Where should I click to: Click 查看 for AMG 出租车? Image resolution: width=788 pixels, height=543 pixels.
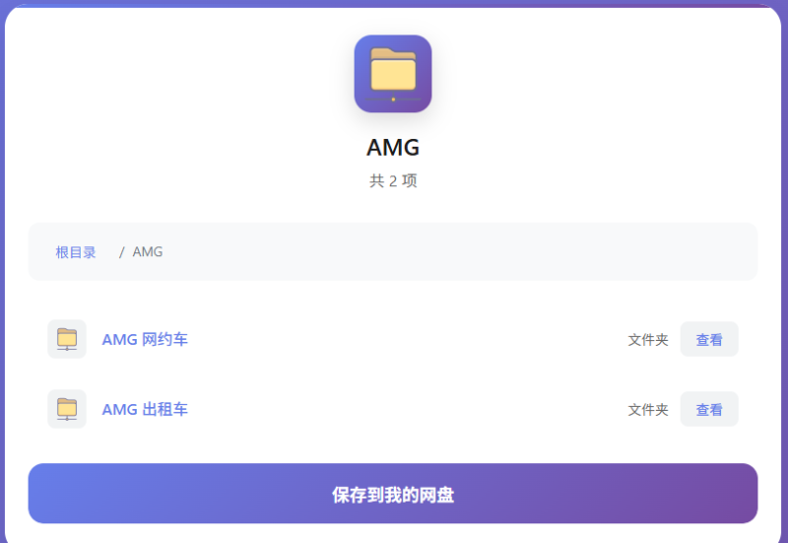pos(709,409)
